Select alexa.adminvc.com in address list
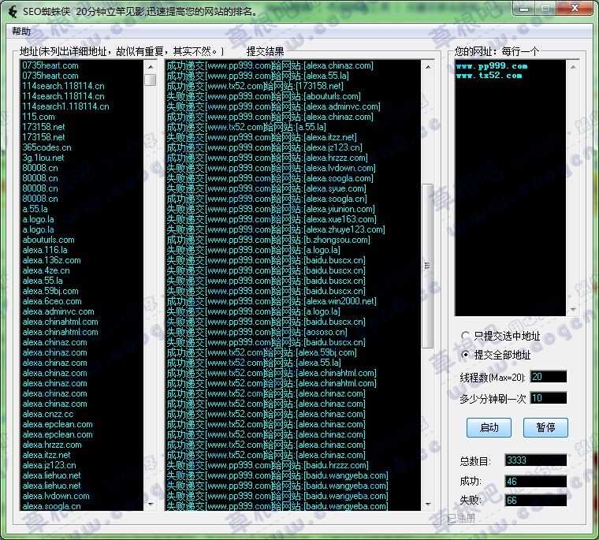Viewport: 599px width, 540px height. [58, 311]
